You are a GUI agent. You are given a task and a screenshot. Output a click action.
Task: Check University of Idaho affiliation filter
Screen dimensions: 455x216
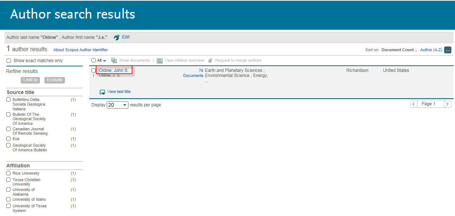point(8,199)
